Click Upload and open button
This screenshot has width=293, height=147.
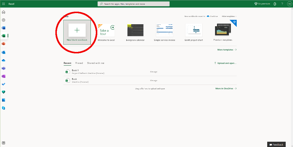(225, 63)
